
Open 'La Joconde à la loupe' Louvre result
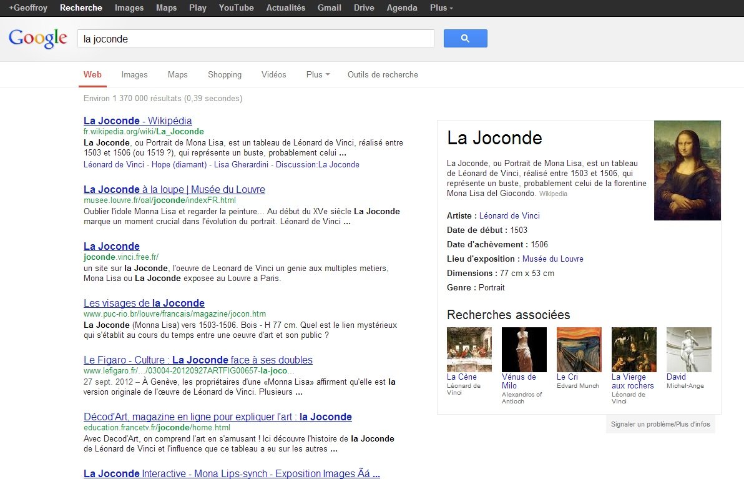(x=174, y=189)
